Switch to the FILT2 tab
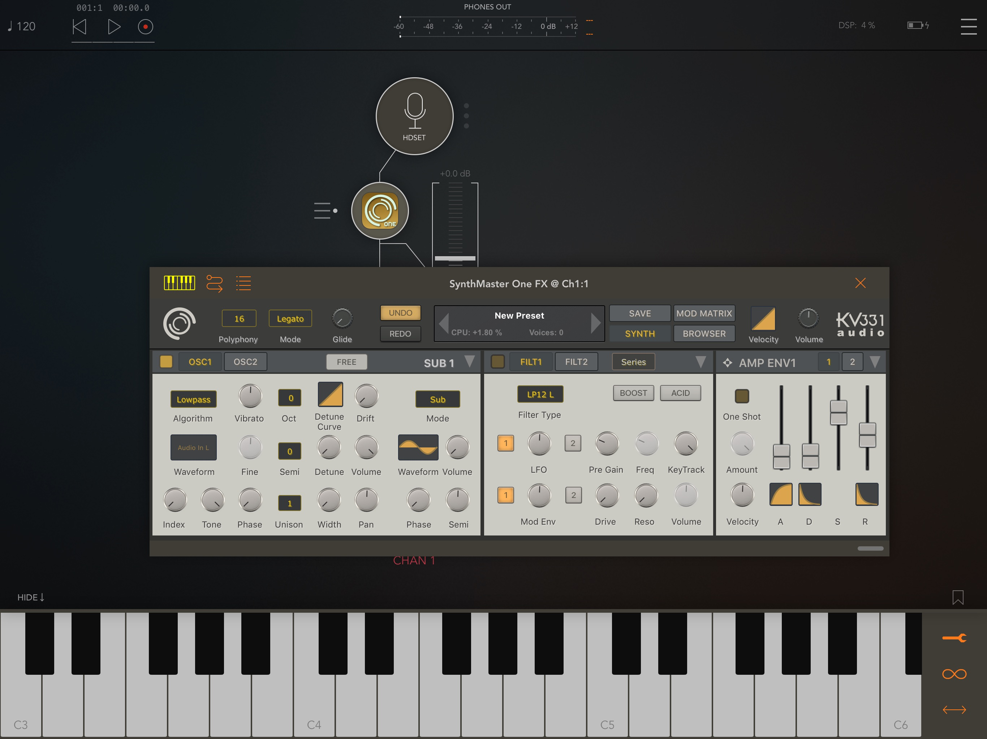Screen dimensions: 987x739 pos(576,362)
